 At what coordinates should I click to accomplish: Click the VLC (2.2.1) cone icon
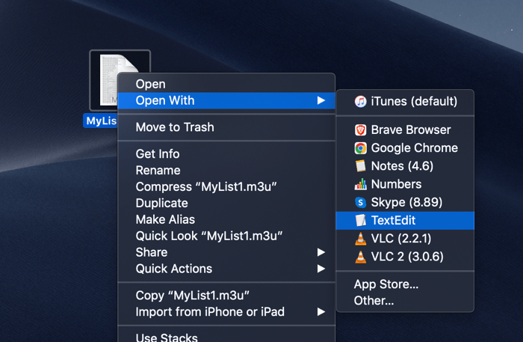coord(360,239)
